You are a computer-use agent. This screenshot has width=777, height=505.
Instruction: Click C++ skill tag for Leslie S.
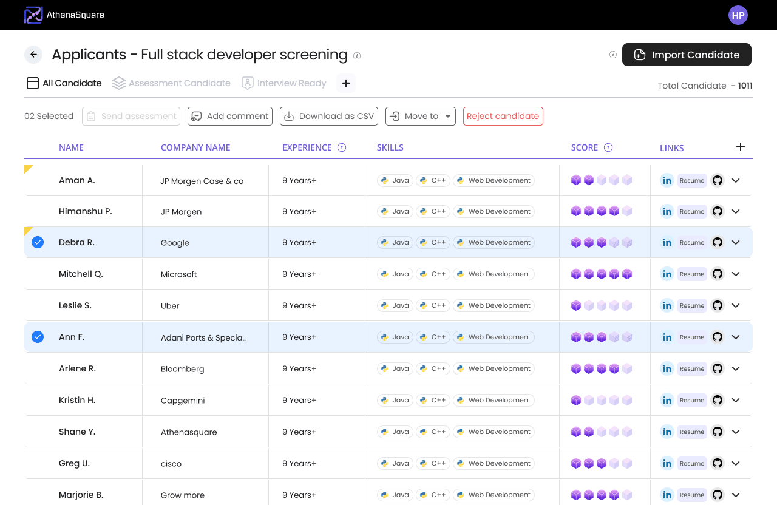click(x=433, y=305)
